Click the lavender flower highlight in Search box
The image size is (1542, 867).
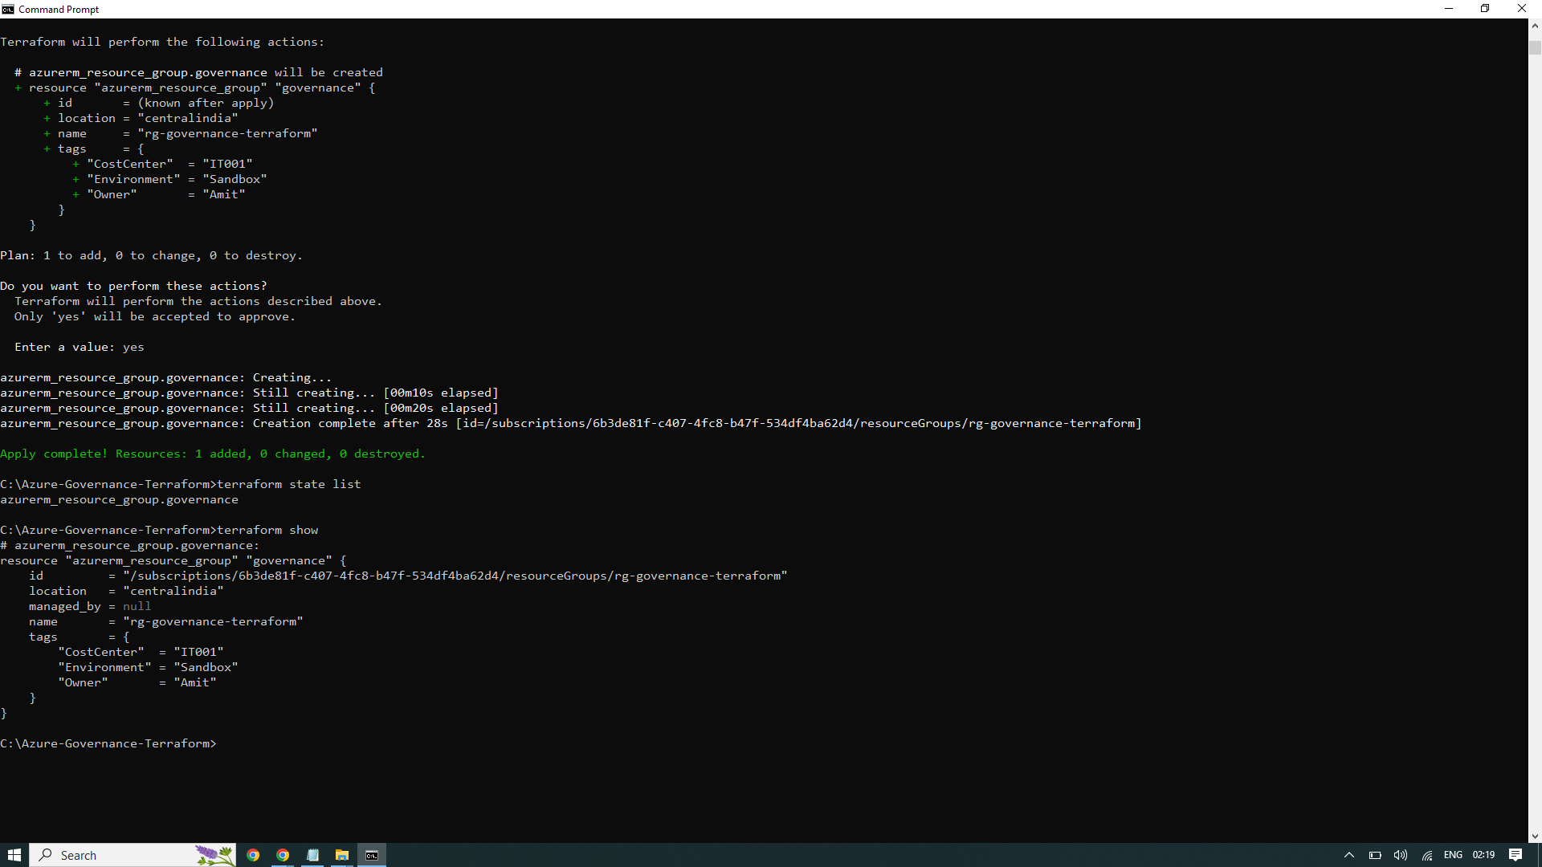214,855
